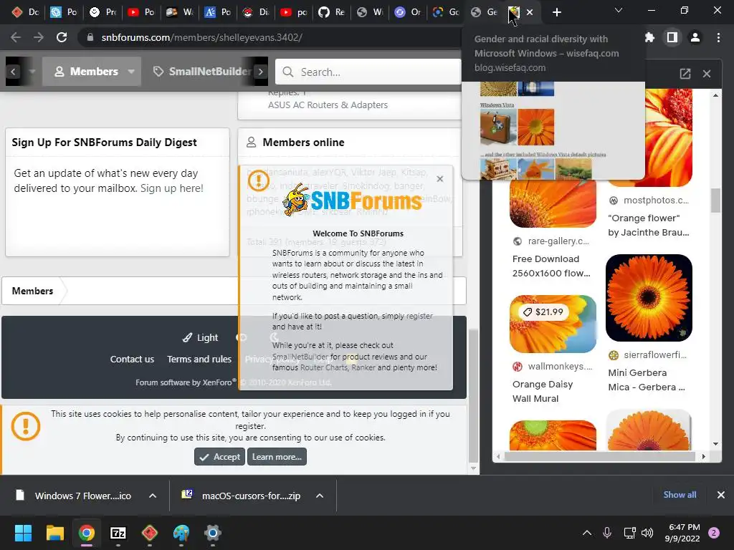The image size is (734, 550).
Task: Open clock and date panel
Action: tap(682, 533)
